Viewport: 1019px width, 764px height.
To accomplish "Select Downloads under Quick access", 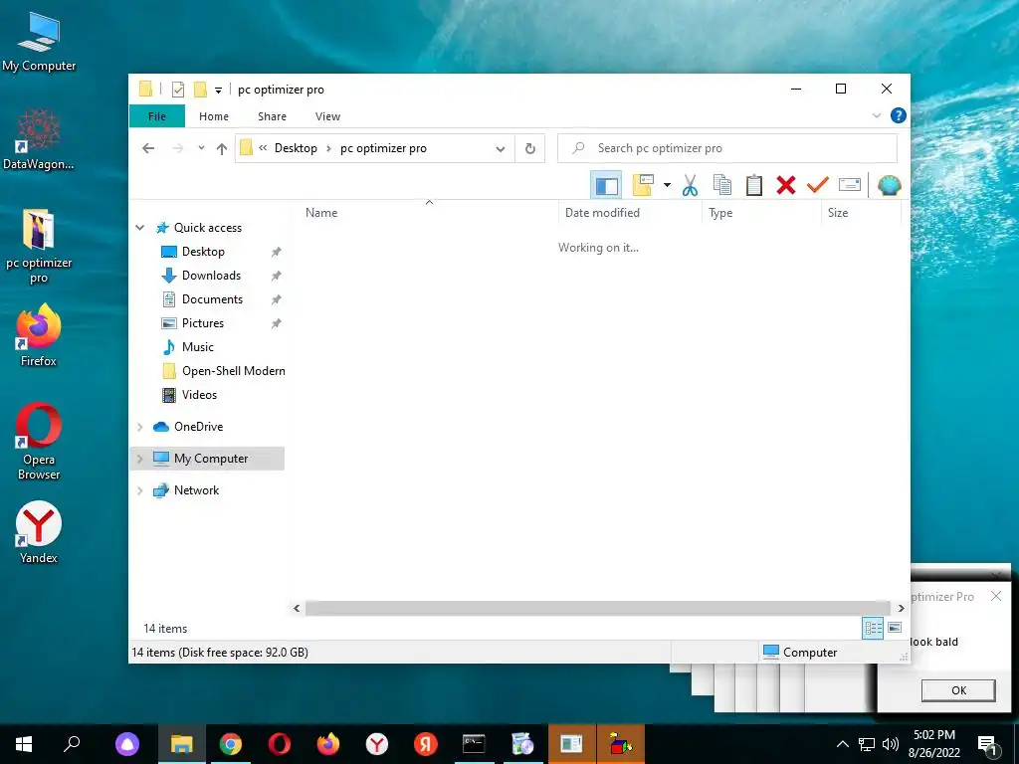I will pyautogui.click(x=211, y=276).
